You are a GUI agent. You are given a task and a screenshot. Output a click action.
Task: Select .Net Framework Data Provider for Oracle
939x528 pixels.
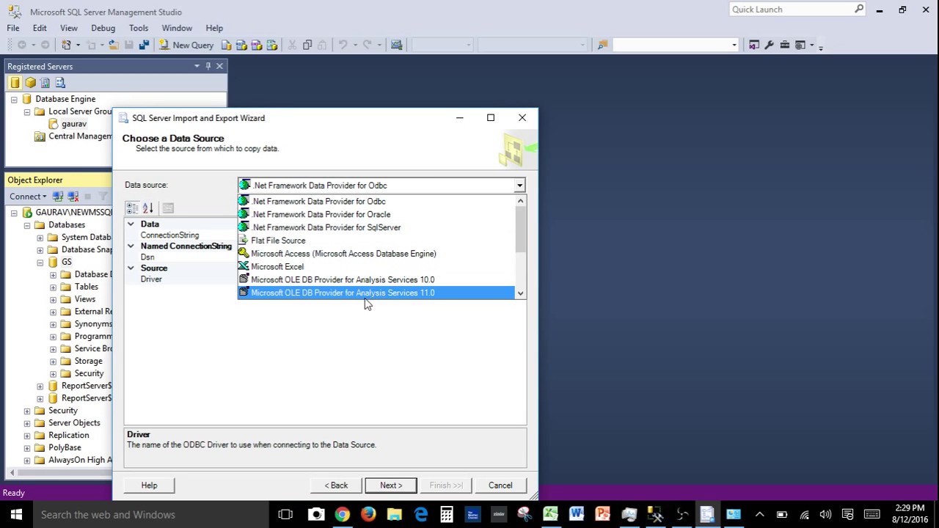tap(376, 214)
